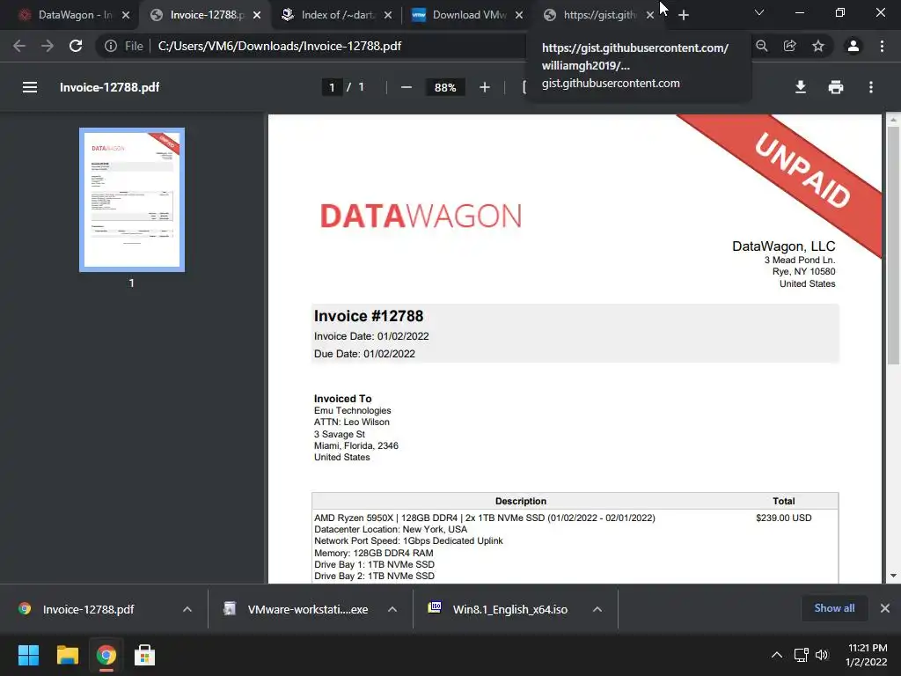Click scrollbar up arrow in PDF viewer
Viewport: 901px width, 676px height.
pos(893,120)
